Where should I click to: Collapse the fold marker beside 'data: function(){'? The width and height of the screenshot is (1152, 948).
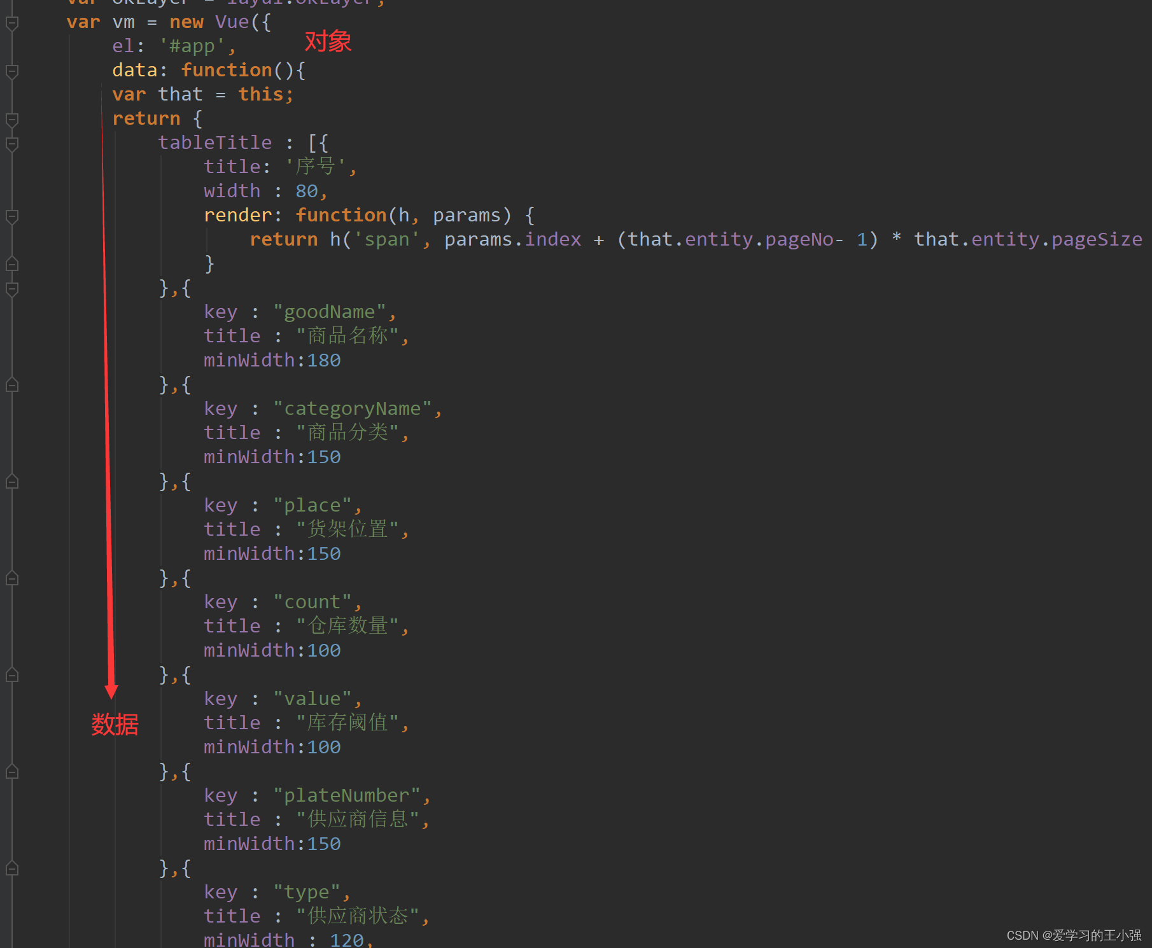[12, 71]
